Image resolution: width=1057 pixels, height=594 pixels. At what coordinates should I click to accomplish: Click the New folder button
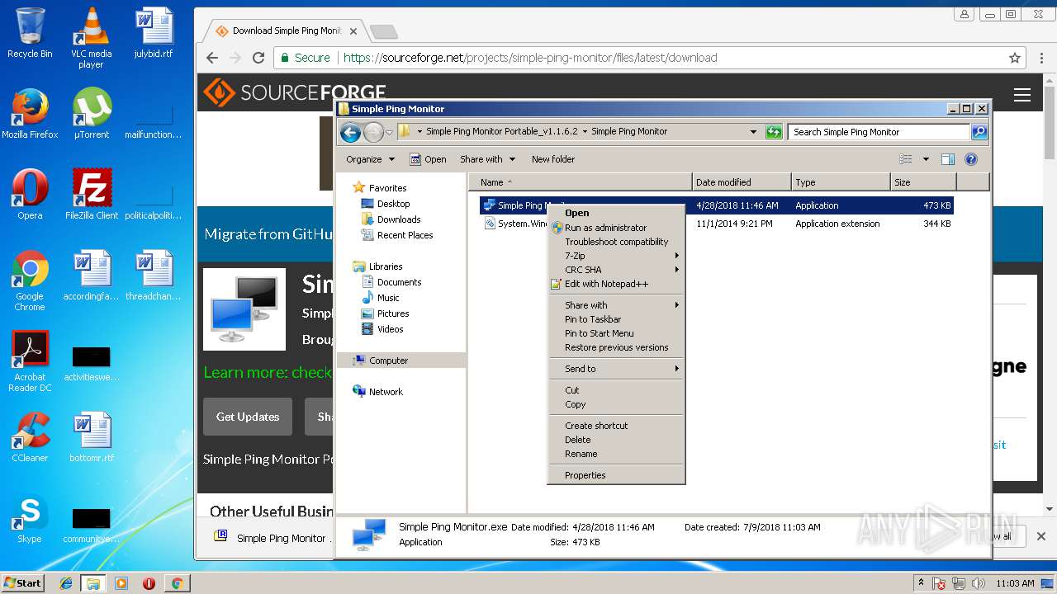[553, 159]
